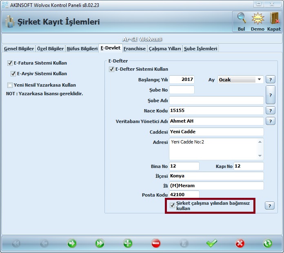Screen dimensions: 284x253
Task: Click the Kapat door icon
Action: [x=274, y=18]
